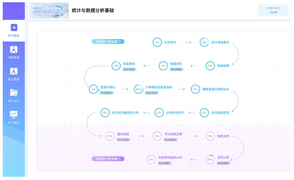The width and height of the screenshot is (294, 180).
Task: Open the 能力图谱 sidebar icon
Action: 14,71
